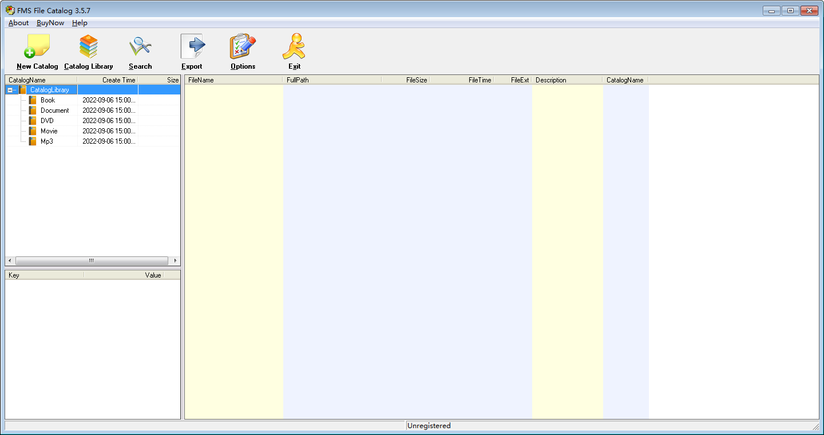Click the Description column header

(x=566, y=80)
